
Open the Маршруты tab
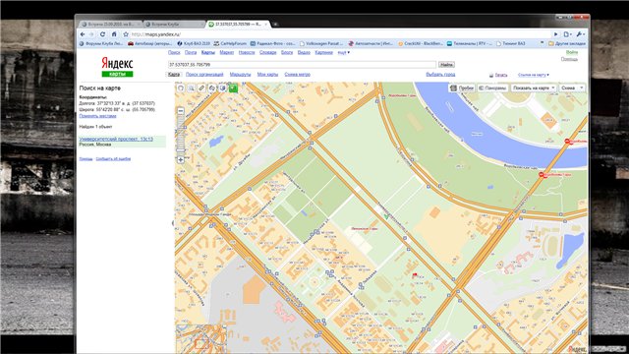pos(240,75)
